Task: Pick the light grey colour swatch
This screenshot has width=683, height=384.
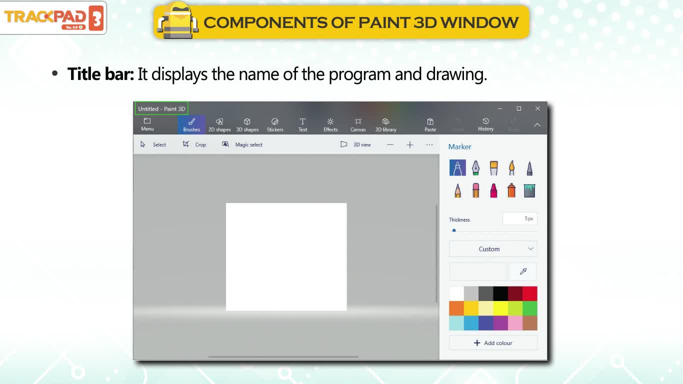Action: (471, 293)
